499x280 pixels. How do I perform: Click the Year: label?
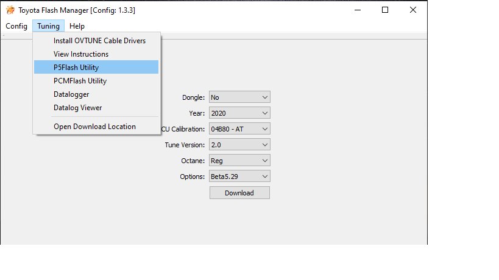pyautogui.click(x=197, y=113)
